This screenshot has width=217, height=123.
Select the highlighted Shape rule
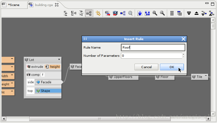click(x=49, y=91)
